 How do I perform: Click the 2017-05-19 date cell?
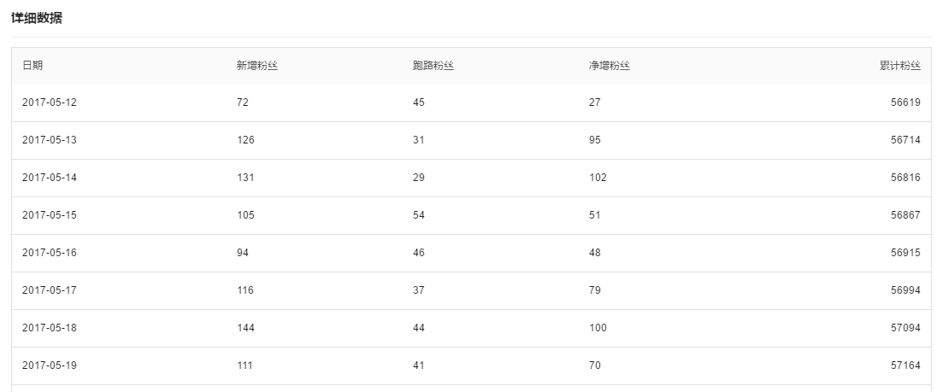[50, 366]
